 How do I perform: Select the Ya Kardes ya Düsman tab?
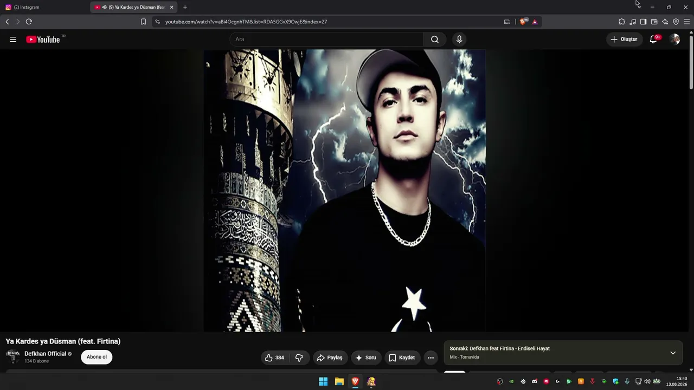point(134,7)
